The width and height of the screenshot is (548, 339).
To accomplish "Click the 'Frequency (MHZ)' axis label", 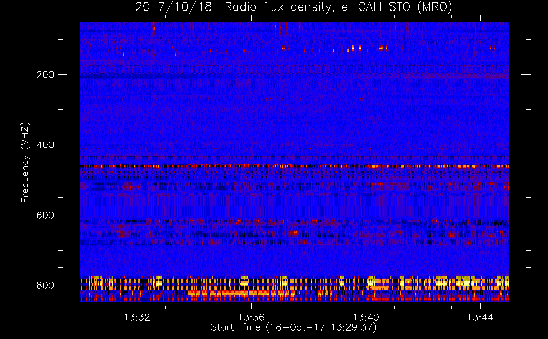I will click(x=25, y=162).
